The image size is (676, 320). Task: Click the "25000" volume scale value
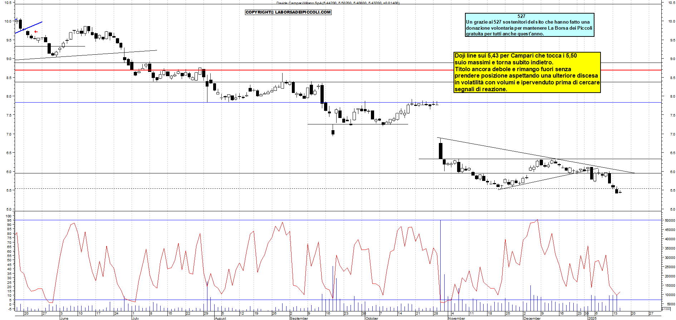tap(670, 267)
